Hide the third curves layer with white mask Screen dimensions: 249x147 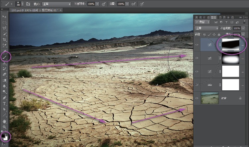[x=197, y=71]
